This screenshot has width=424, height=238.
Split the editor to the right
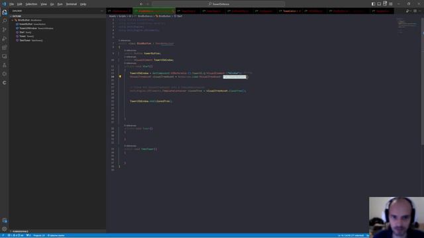point(415,11)
